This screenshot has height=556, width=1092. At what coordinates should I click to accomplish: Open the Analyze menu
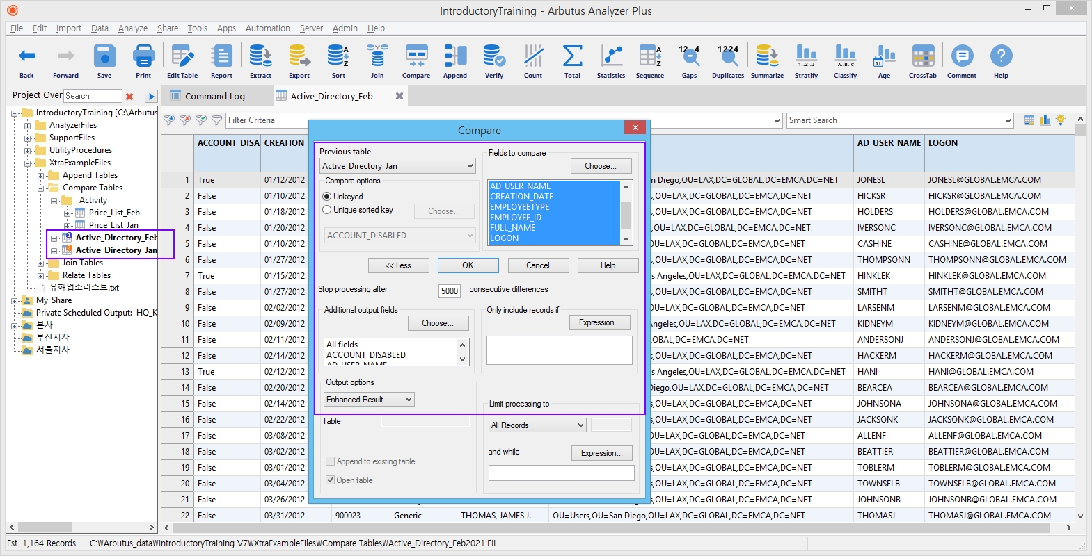(132, 28)
